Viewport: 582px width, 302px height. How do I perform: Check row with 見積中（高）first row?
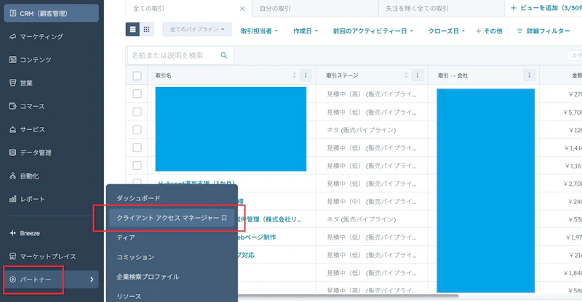(137, 94)
